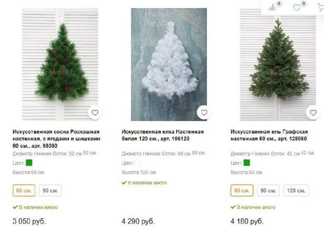Open the white wall tree product photo

click(169, 64)
